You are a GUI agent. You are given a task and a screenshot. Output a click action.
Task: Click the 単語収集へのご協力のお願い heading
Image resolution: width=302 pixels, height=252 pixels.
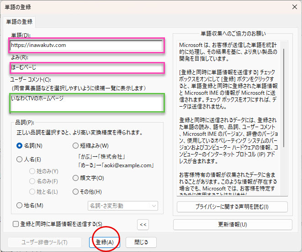233,34
